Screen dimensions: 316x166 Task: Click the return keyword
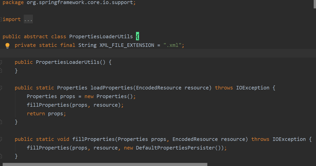pos(36,114)
